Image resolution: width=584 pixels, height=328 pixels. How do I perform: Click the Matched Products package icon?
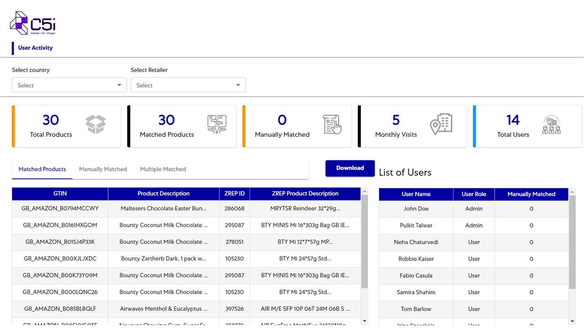tap(217, 124)
